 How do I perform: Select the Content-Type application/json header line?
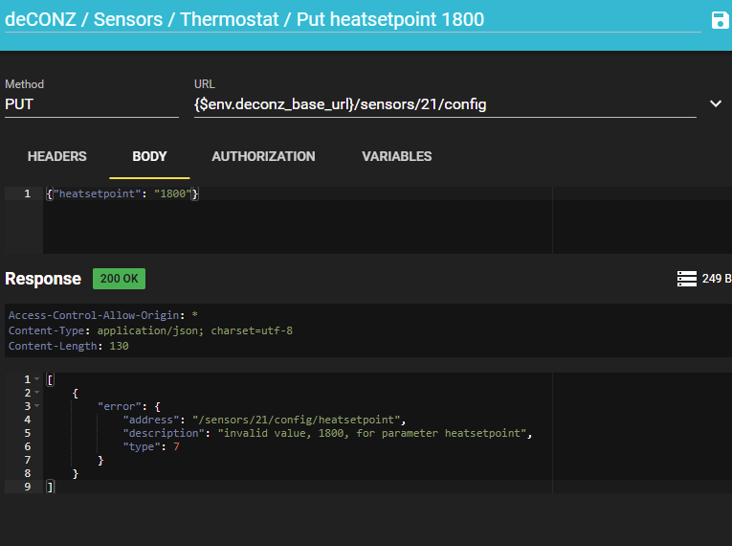coord(150,330)
